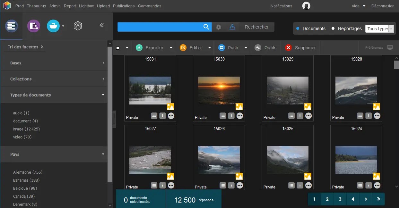Click the geolocation search icon next to the gear

click(232, 27)
